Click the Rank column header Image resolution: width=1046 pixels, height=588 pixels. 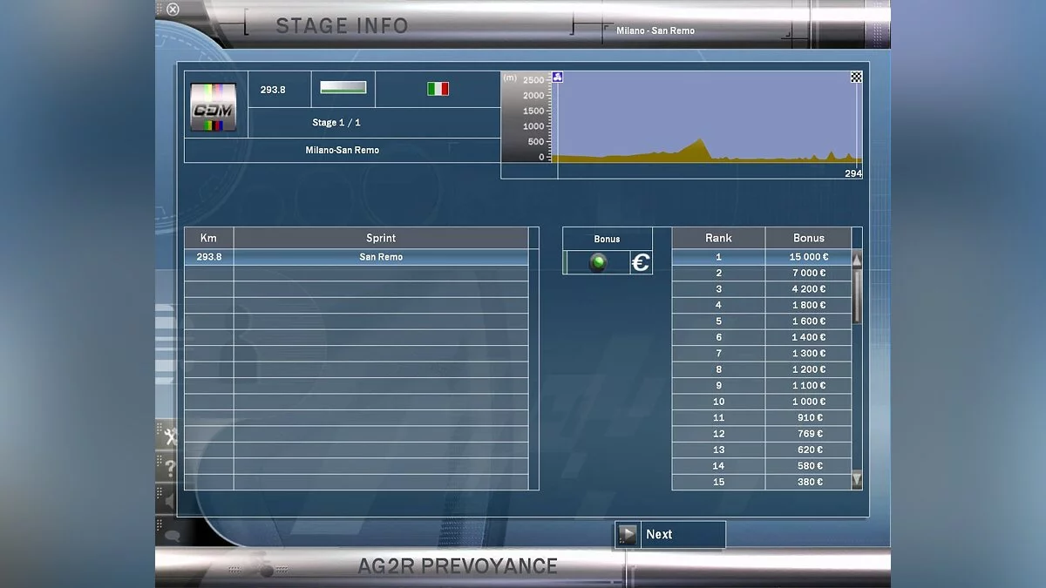[x=718, y=238]
